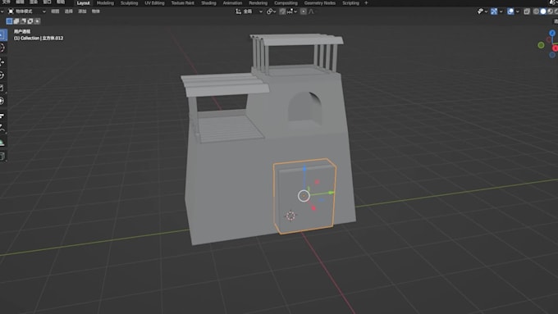Click the green Y axis on navigation gizmo
This screenshot has height=314, width=558.
tap(541, 45)
